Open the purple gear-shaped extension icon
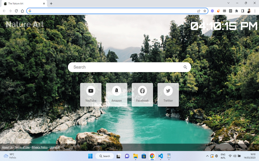This screenshot has width=259, height=161. [212, 11]
